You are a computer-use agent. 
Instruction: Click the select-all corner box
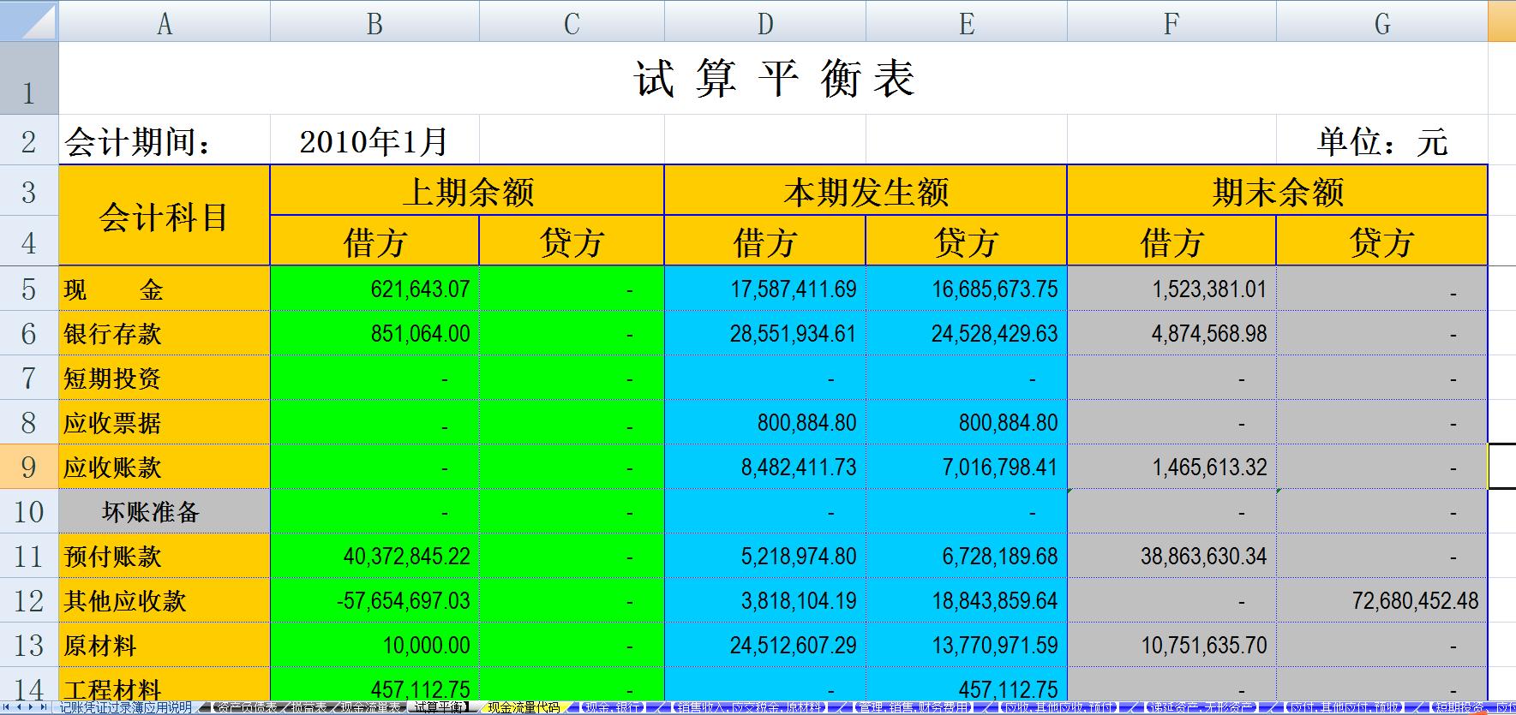(28, 21)
